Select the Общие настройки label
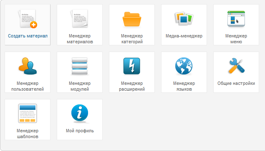 pyautogui.click(x=236, y=83)
